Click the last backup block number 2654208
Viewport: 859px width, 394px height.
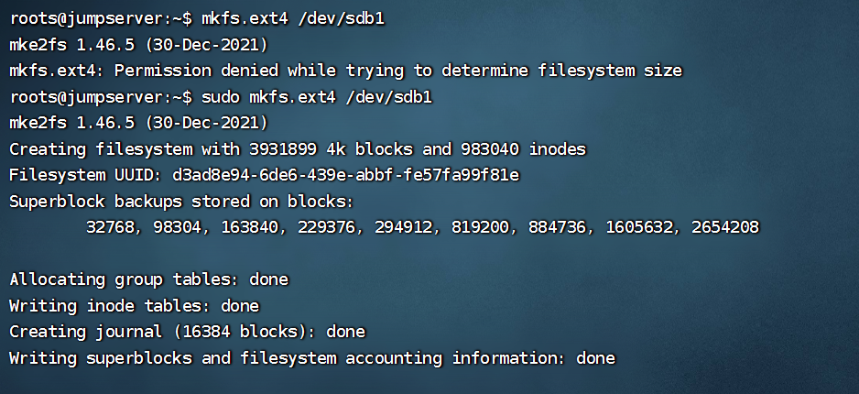pos(722,226)
